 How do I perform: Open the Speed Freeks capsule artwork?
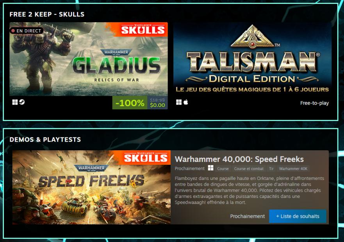click(91, 187)
